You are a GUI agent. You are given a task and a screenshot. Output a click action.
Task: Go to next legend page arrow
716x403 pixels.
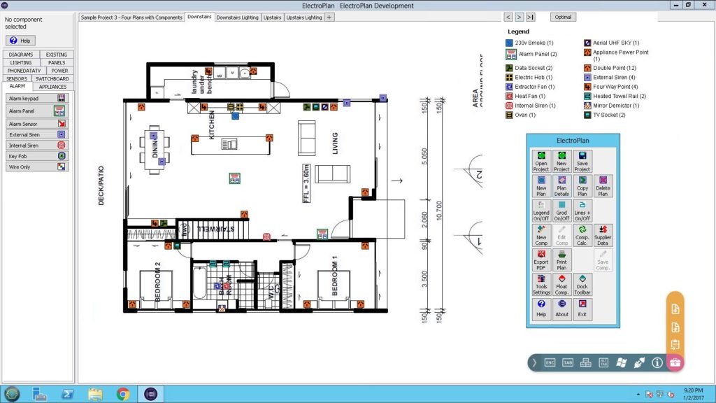tap(519, 17)
